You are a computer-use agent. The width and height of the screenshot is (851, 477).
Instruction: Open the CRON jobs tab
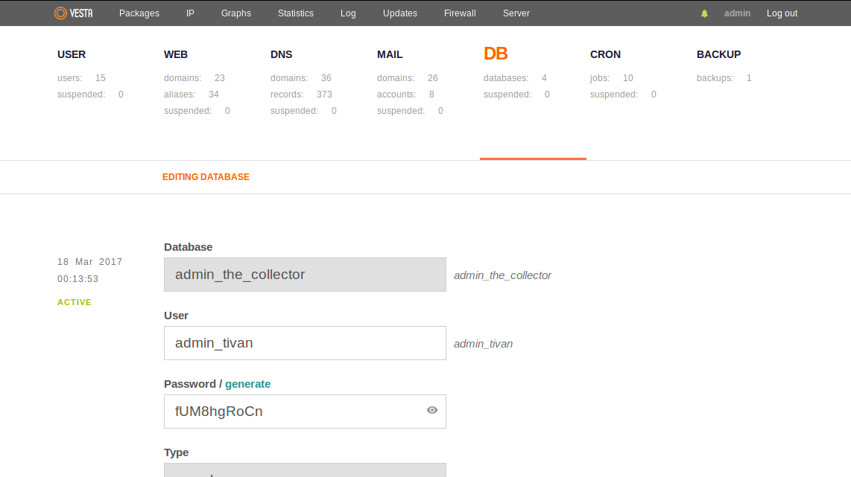pyautogui.click(x=605, y=54)
